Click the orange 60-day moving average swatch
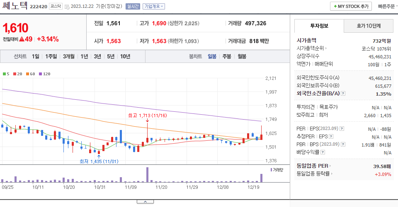The width and height of the screenshot is (398, 207). pos(27,74)
